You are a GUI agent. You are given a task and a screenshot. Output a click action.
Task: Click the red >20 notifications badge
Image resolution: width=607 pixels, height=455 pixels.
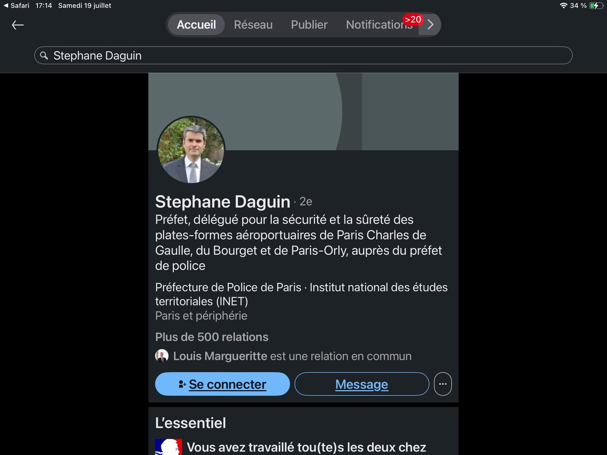click(x=413, y=20)
